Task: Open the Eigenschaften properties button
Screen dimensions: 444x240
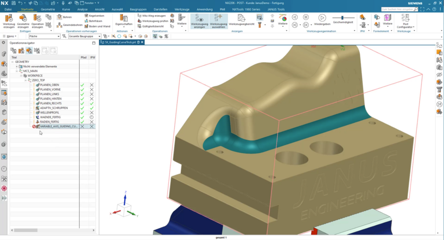Action: point(124,21)
